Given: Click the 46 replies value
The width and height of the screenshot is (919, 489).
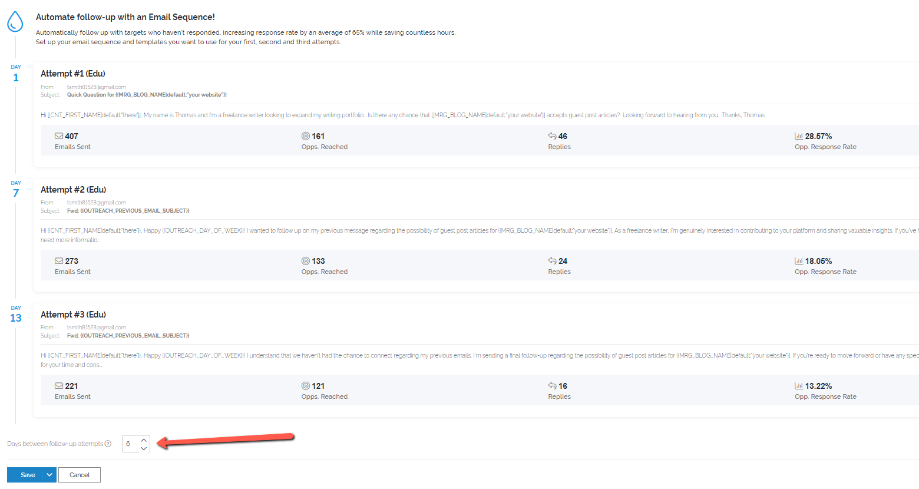Looking at the screenshot, I should pyautogui.click(x=563, y=136).
